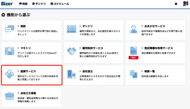The height and width of the screenshot is (109, 190).
Task: Switch to the ダンドリ navigation tab
Action: coord(40,4)
